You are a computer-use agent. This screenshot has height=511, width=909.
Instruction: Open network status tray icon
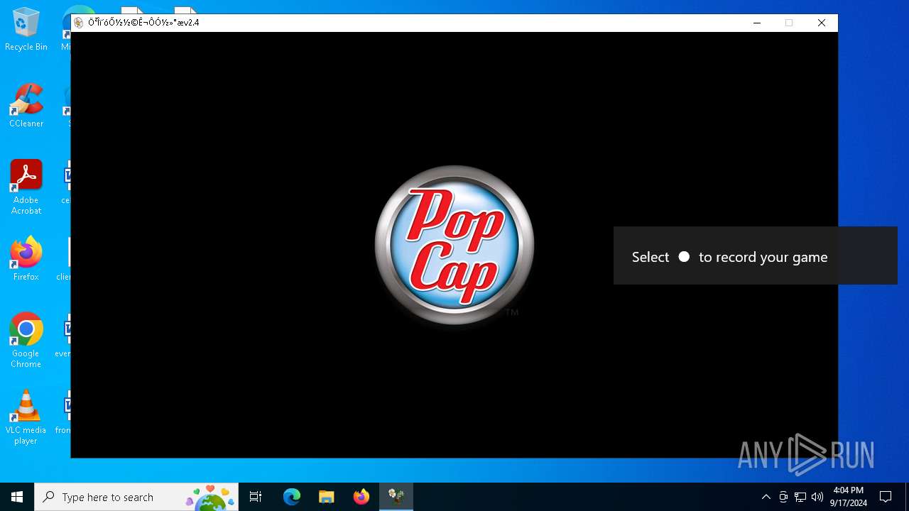click(x=800, y=497)
